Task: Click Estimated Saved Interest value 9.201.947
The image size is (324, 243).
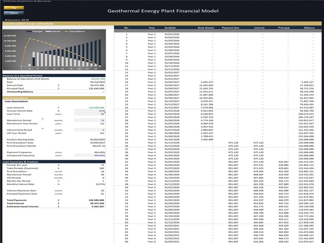Action: (98, 206)
